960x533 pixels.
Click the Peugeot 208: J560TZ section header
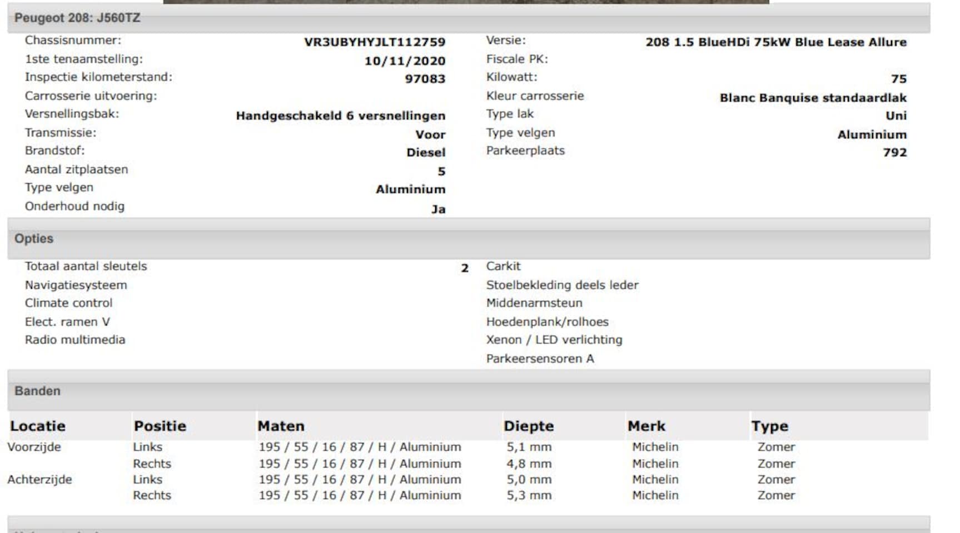tap(77, 18)
